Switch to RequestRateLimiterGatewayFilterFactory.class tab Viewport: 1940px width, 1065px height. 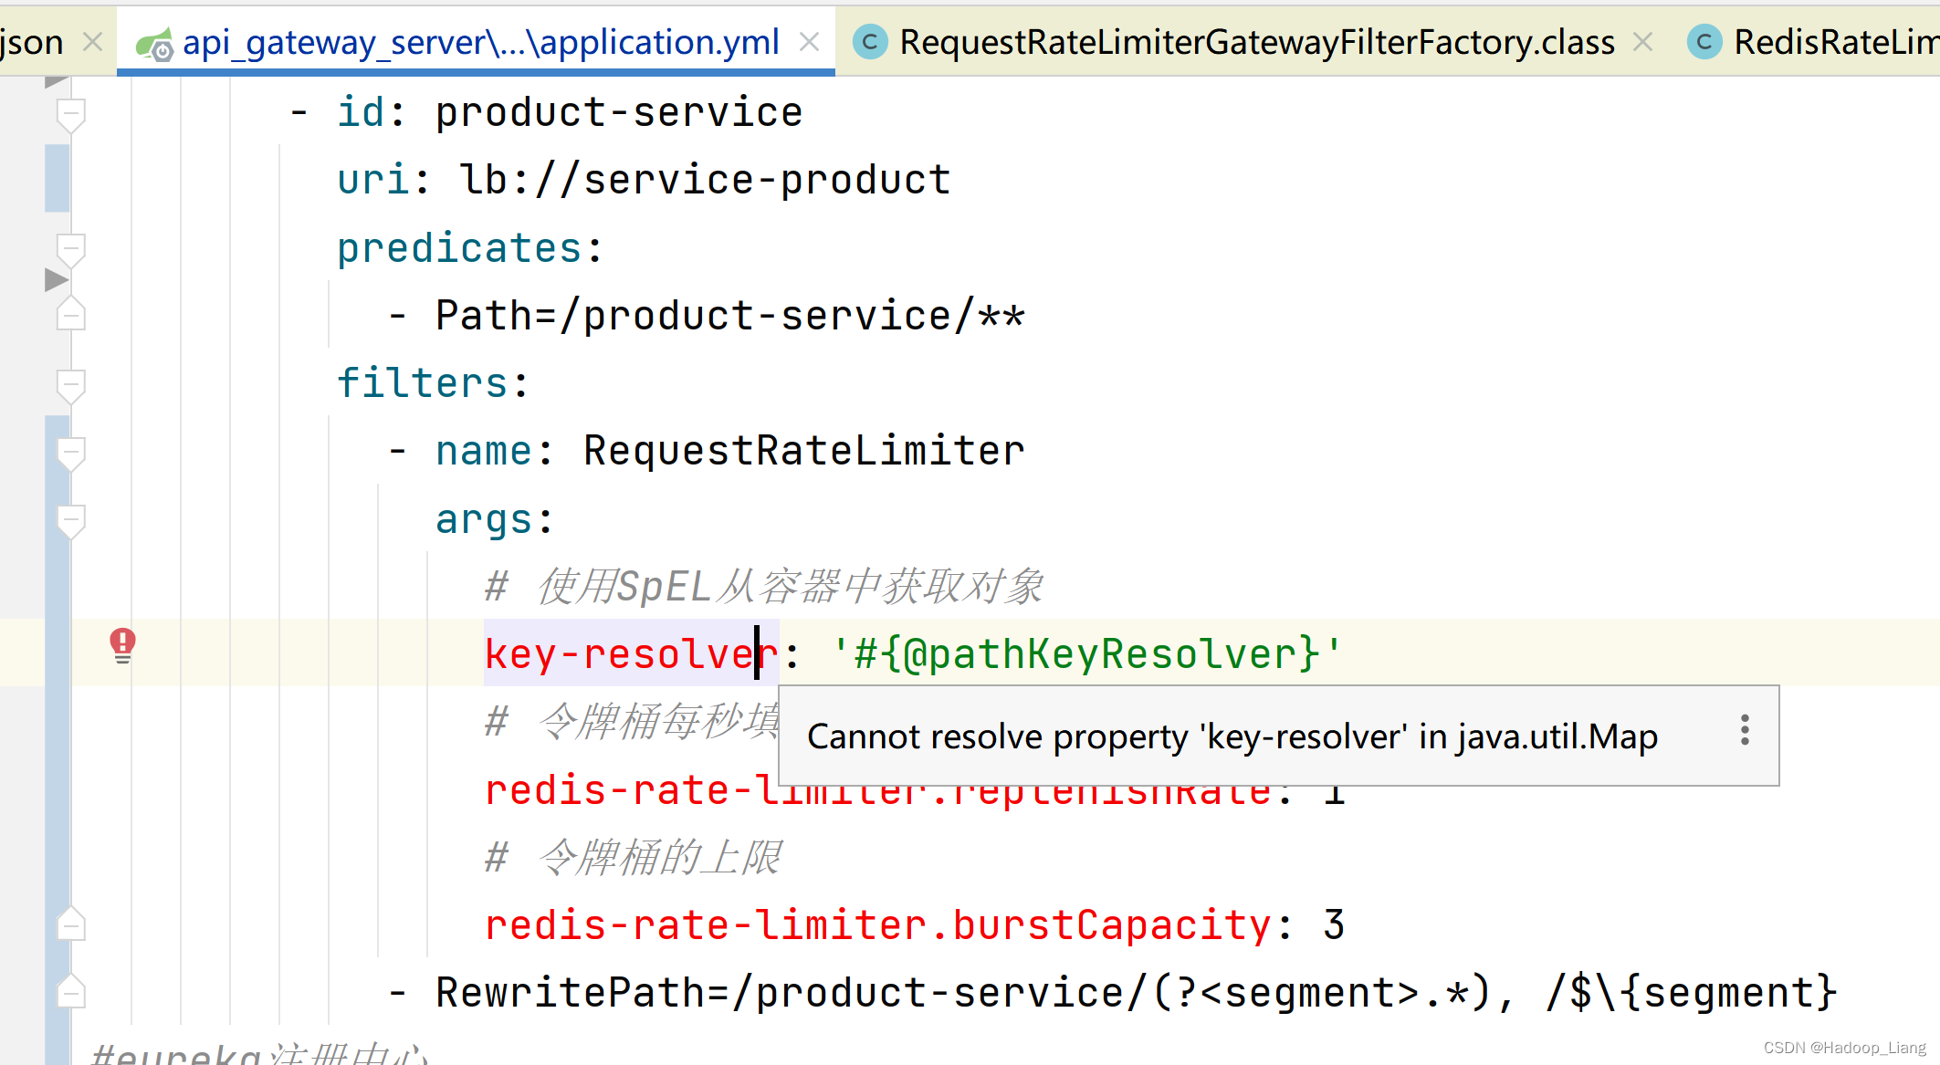(1256, 43)
